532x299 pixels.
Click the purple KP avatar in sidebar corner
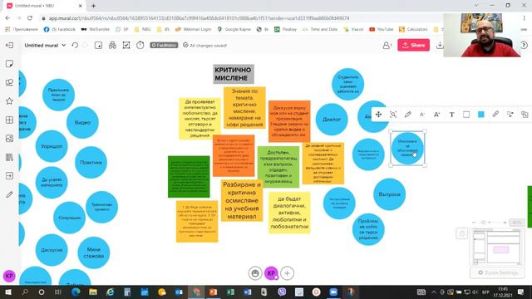coord(9,276)
